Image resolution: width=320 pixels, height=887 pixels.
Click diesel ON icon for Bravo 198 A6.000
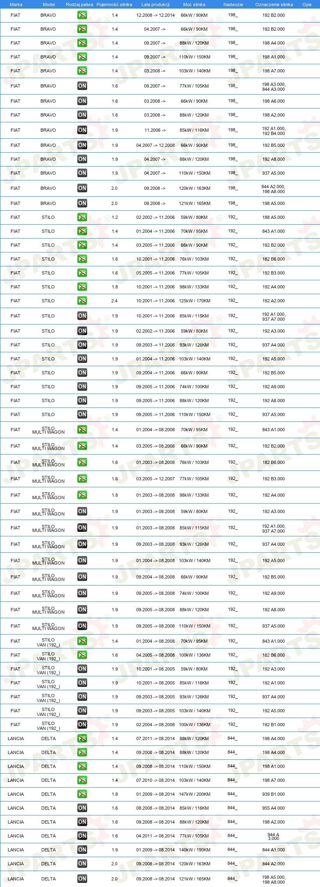(82, 101)
